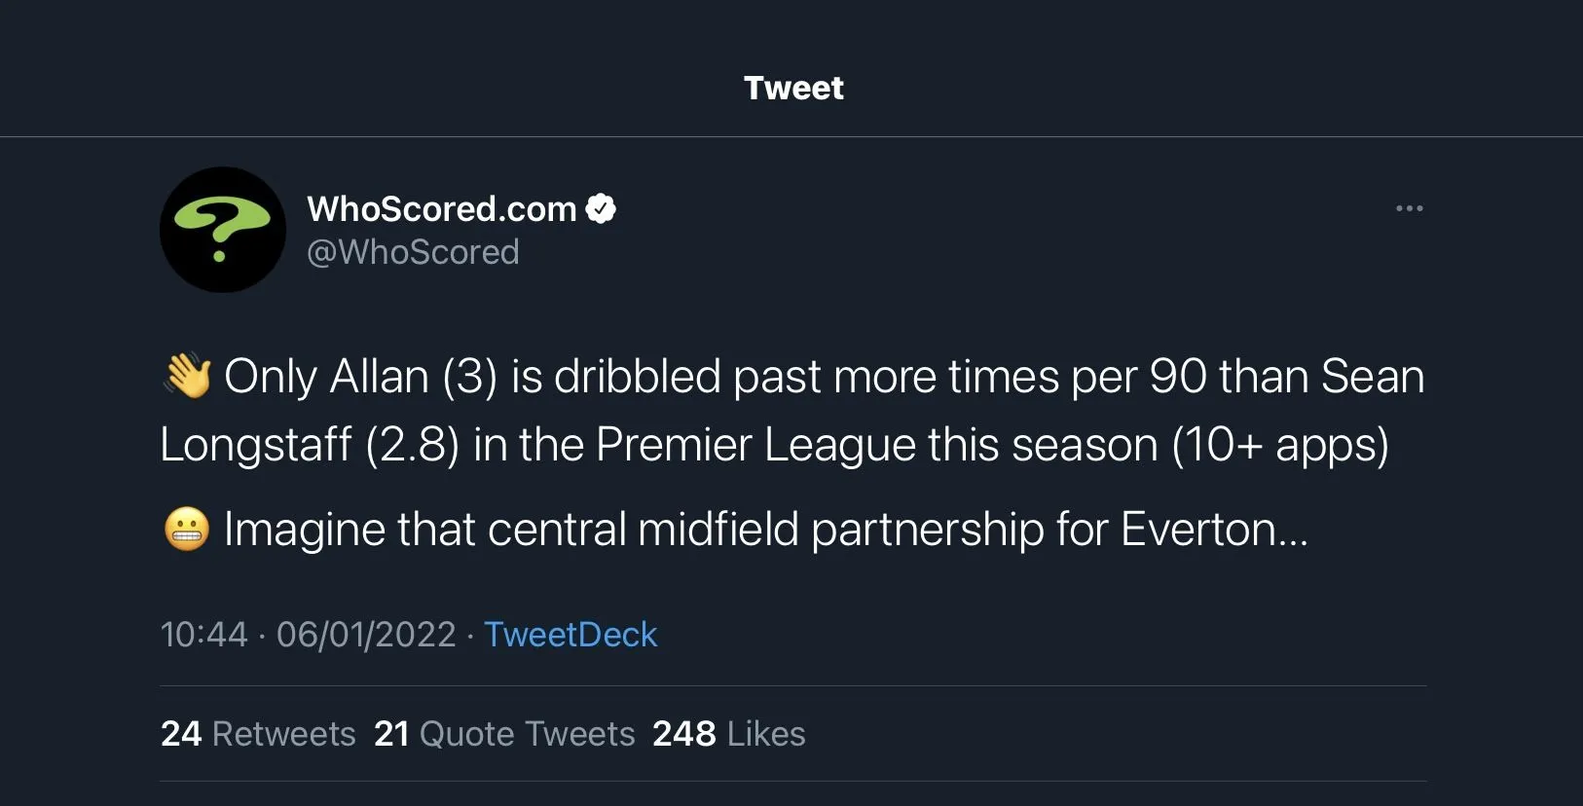Click the Tweet header title
1583x806 pixels.
pos(793,88)
